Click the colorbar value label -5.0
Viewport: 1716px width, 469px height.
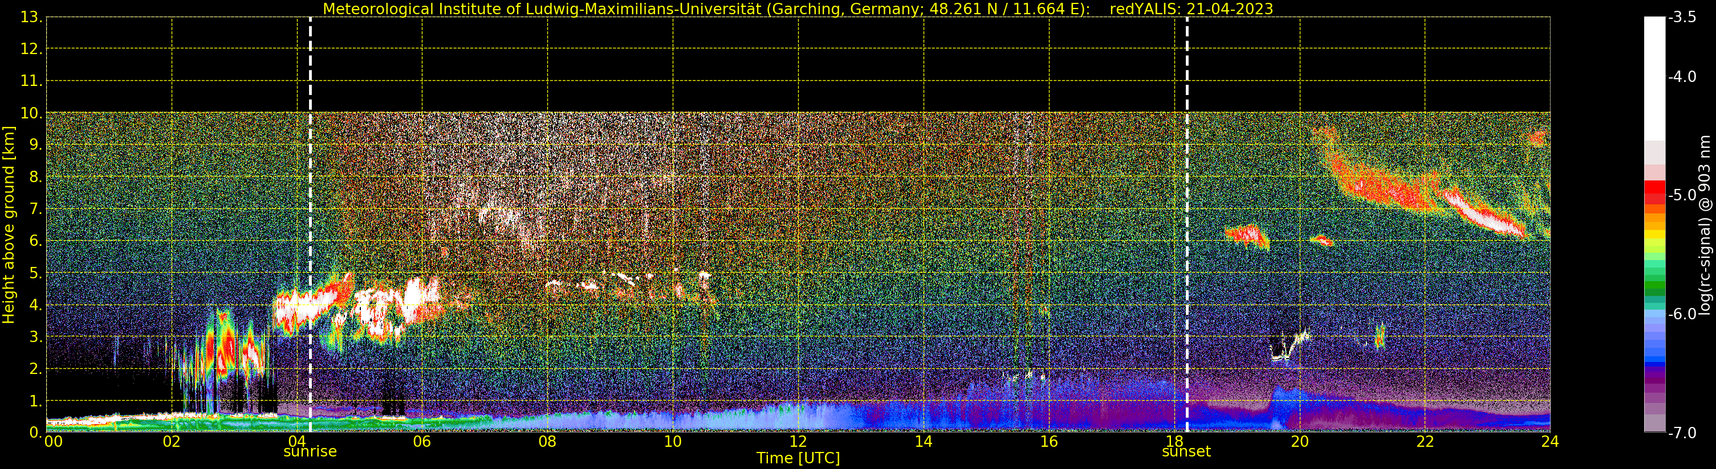(x=1682, y=196)
